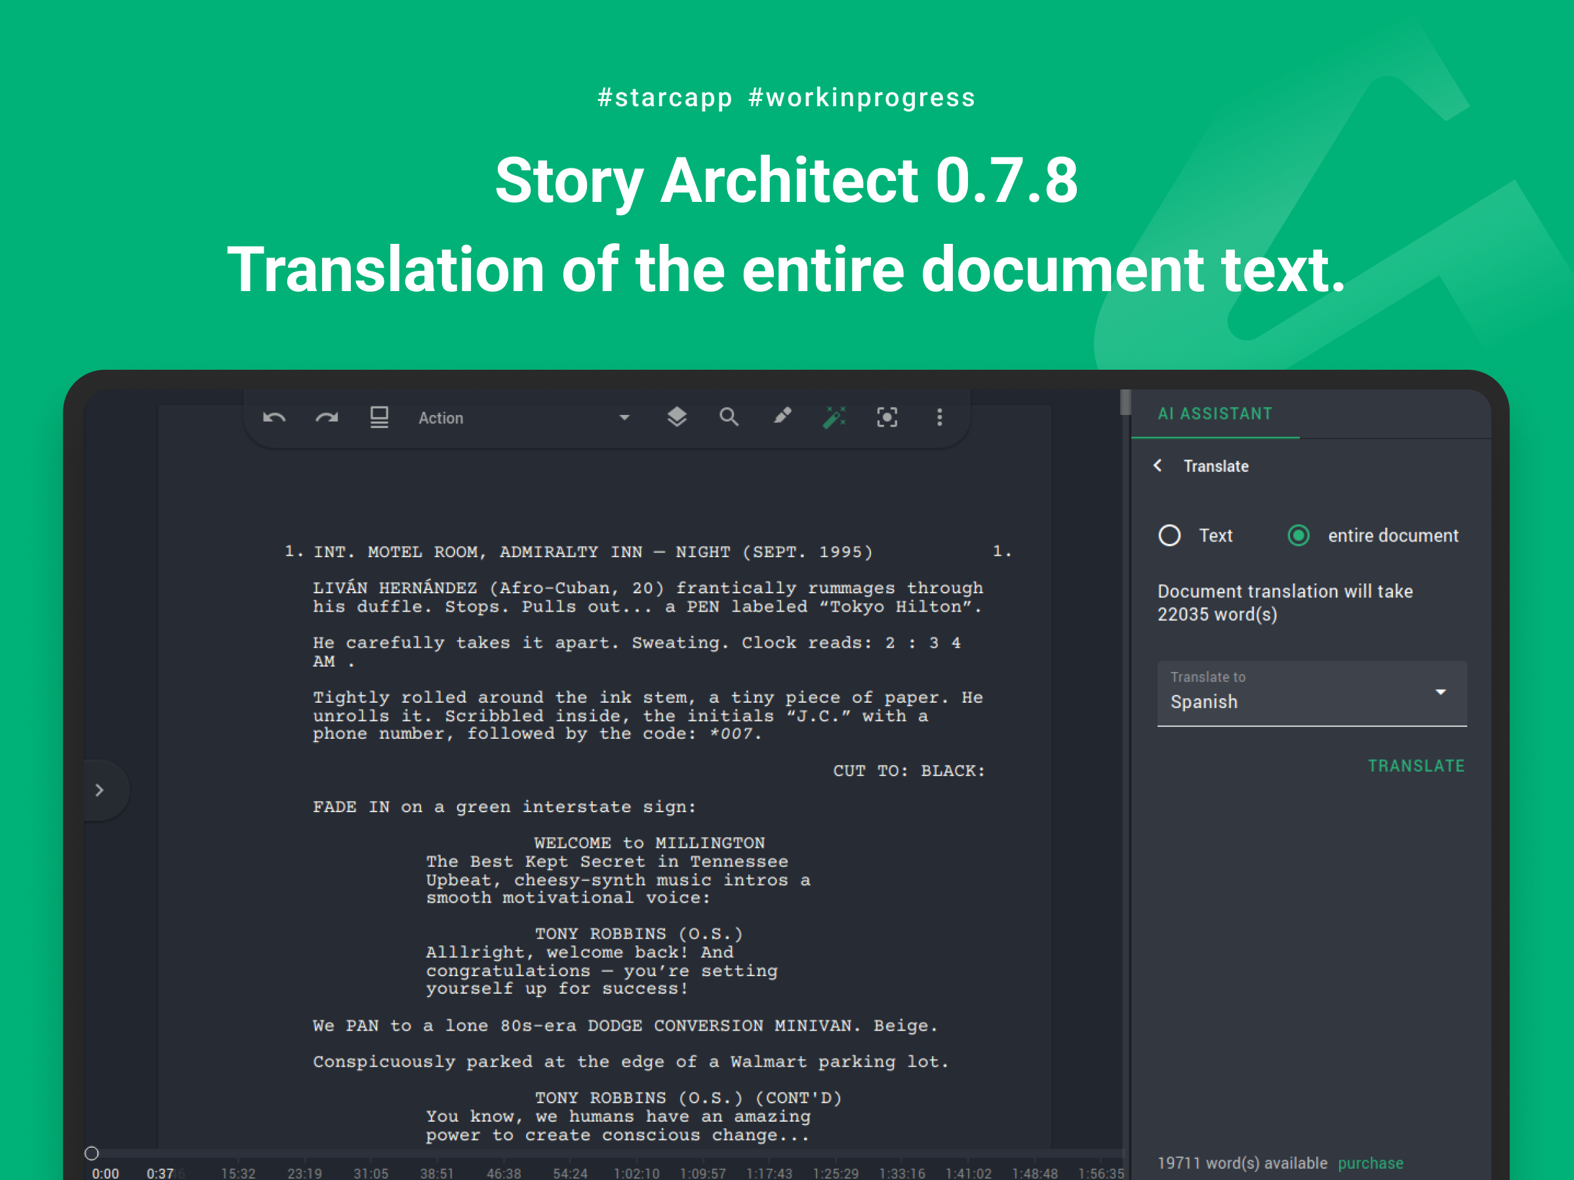This screenshot has height=1180, width=1574.
Task: Click the timeline playhead circle handle
Action: (92, 1153)
